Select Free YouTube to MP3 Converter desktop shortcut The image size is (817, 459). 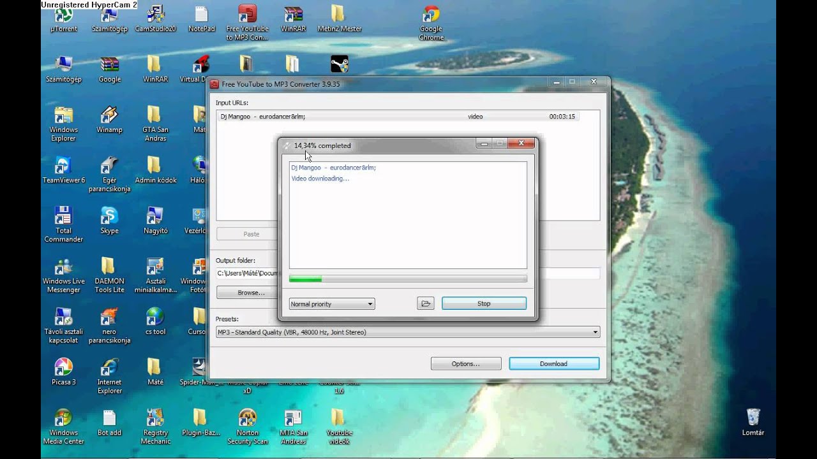pos(248,23)
